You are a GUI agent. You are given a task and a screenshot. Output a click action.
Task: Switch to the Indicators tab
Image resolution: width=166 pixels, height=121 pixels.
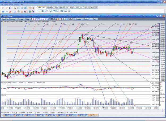point(94,8)
